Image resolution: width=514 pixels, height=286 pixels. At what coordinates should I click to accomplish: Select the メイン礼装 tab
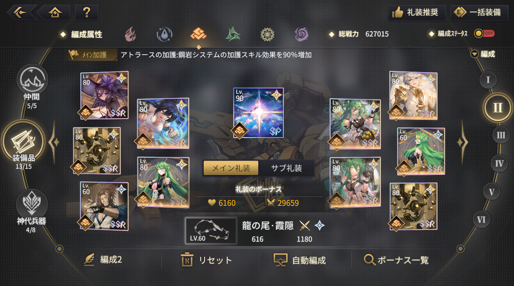tap(231, 168)
